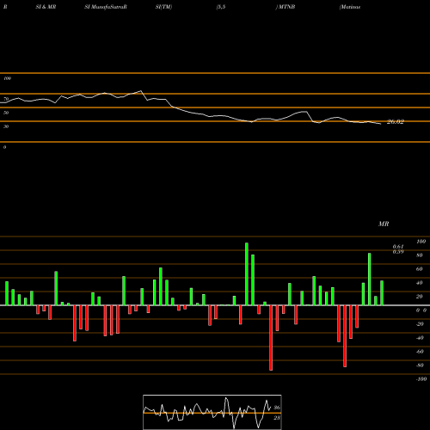
Task: Click the RSI value 26.02
Action: pyautogui.click(x=396, y=122)
